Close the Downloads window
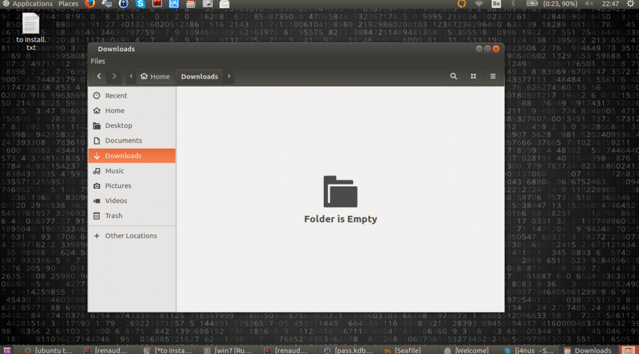Image resolution: width=639 pixels, height=354 pixels. 496,49
